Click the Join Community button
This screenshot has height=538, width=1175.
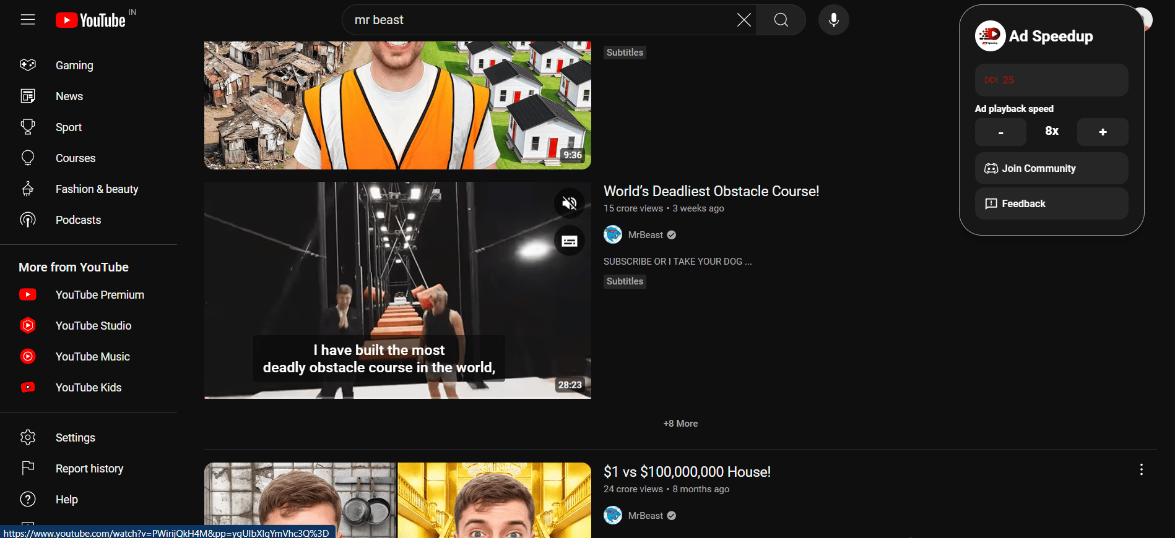tap(1051, 168)
